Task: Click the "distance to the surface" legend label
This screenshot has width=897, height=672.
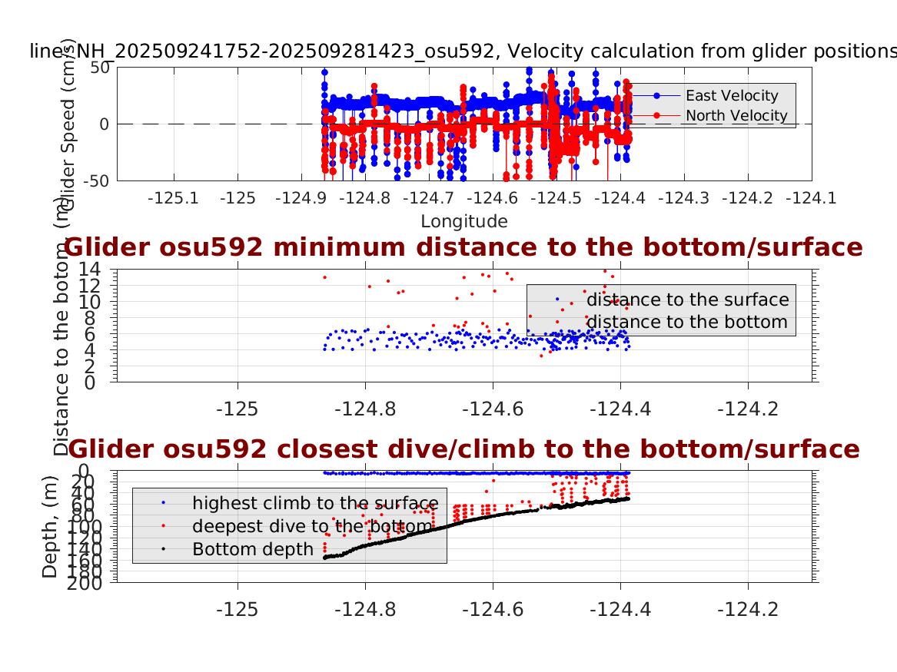Action: point(687,300)
